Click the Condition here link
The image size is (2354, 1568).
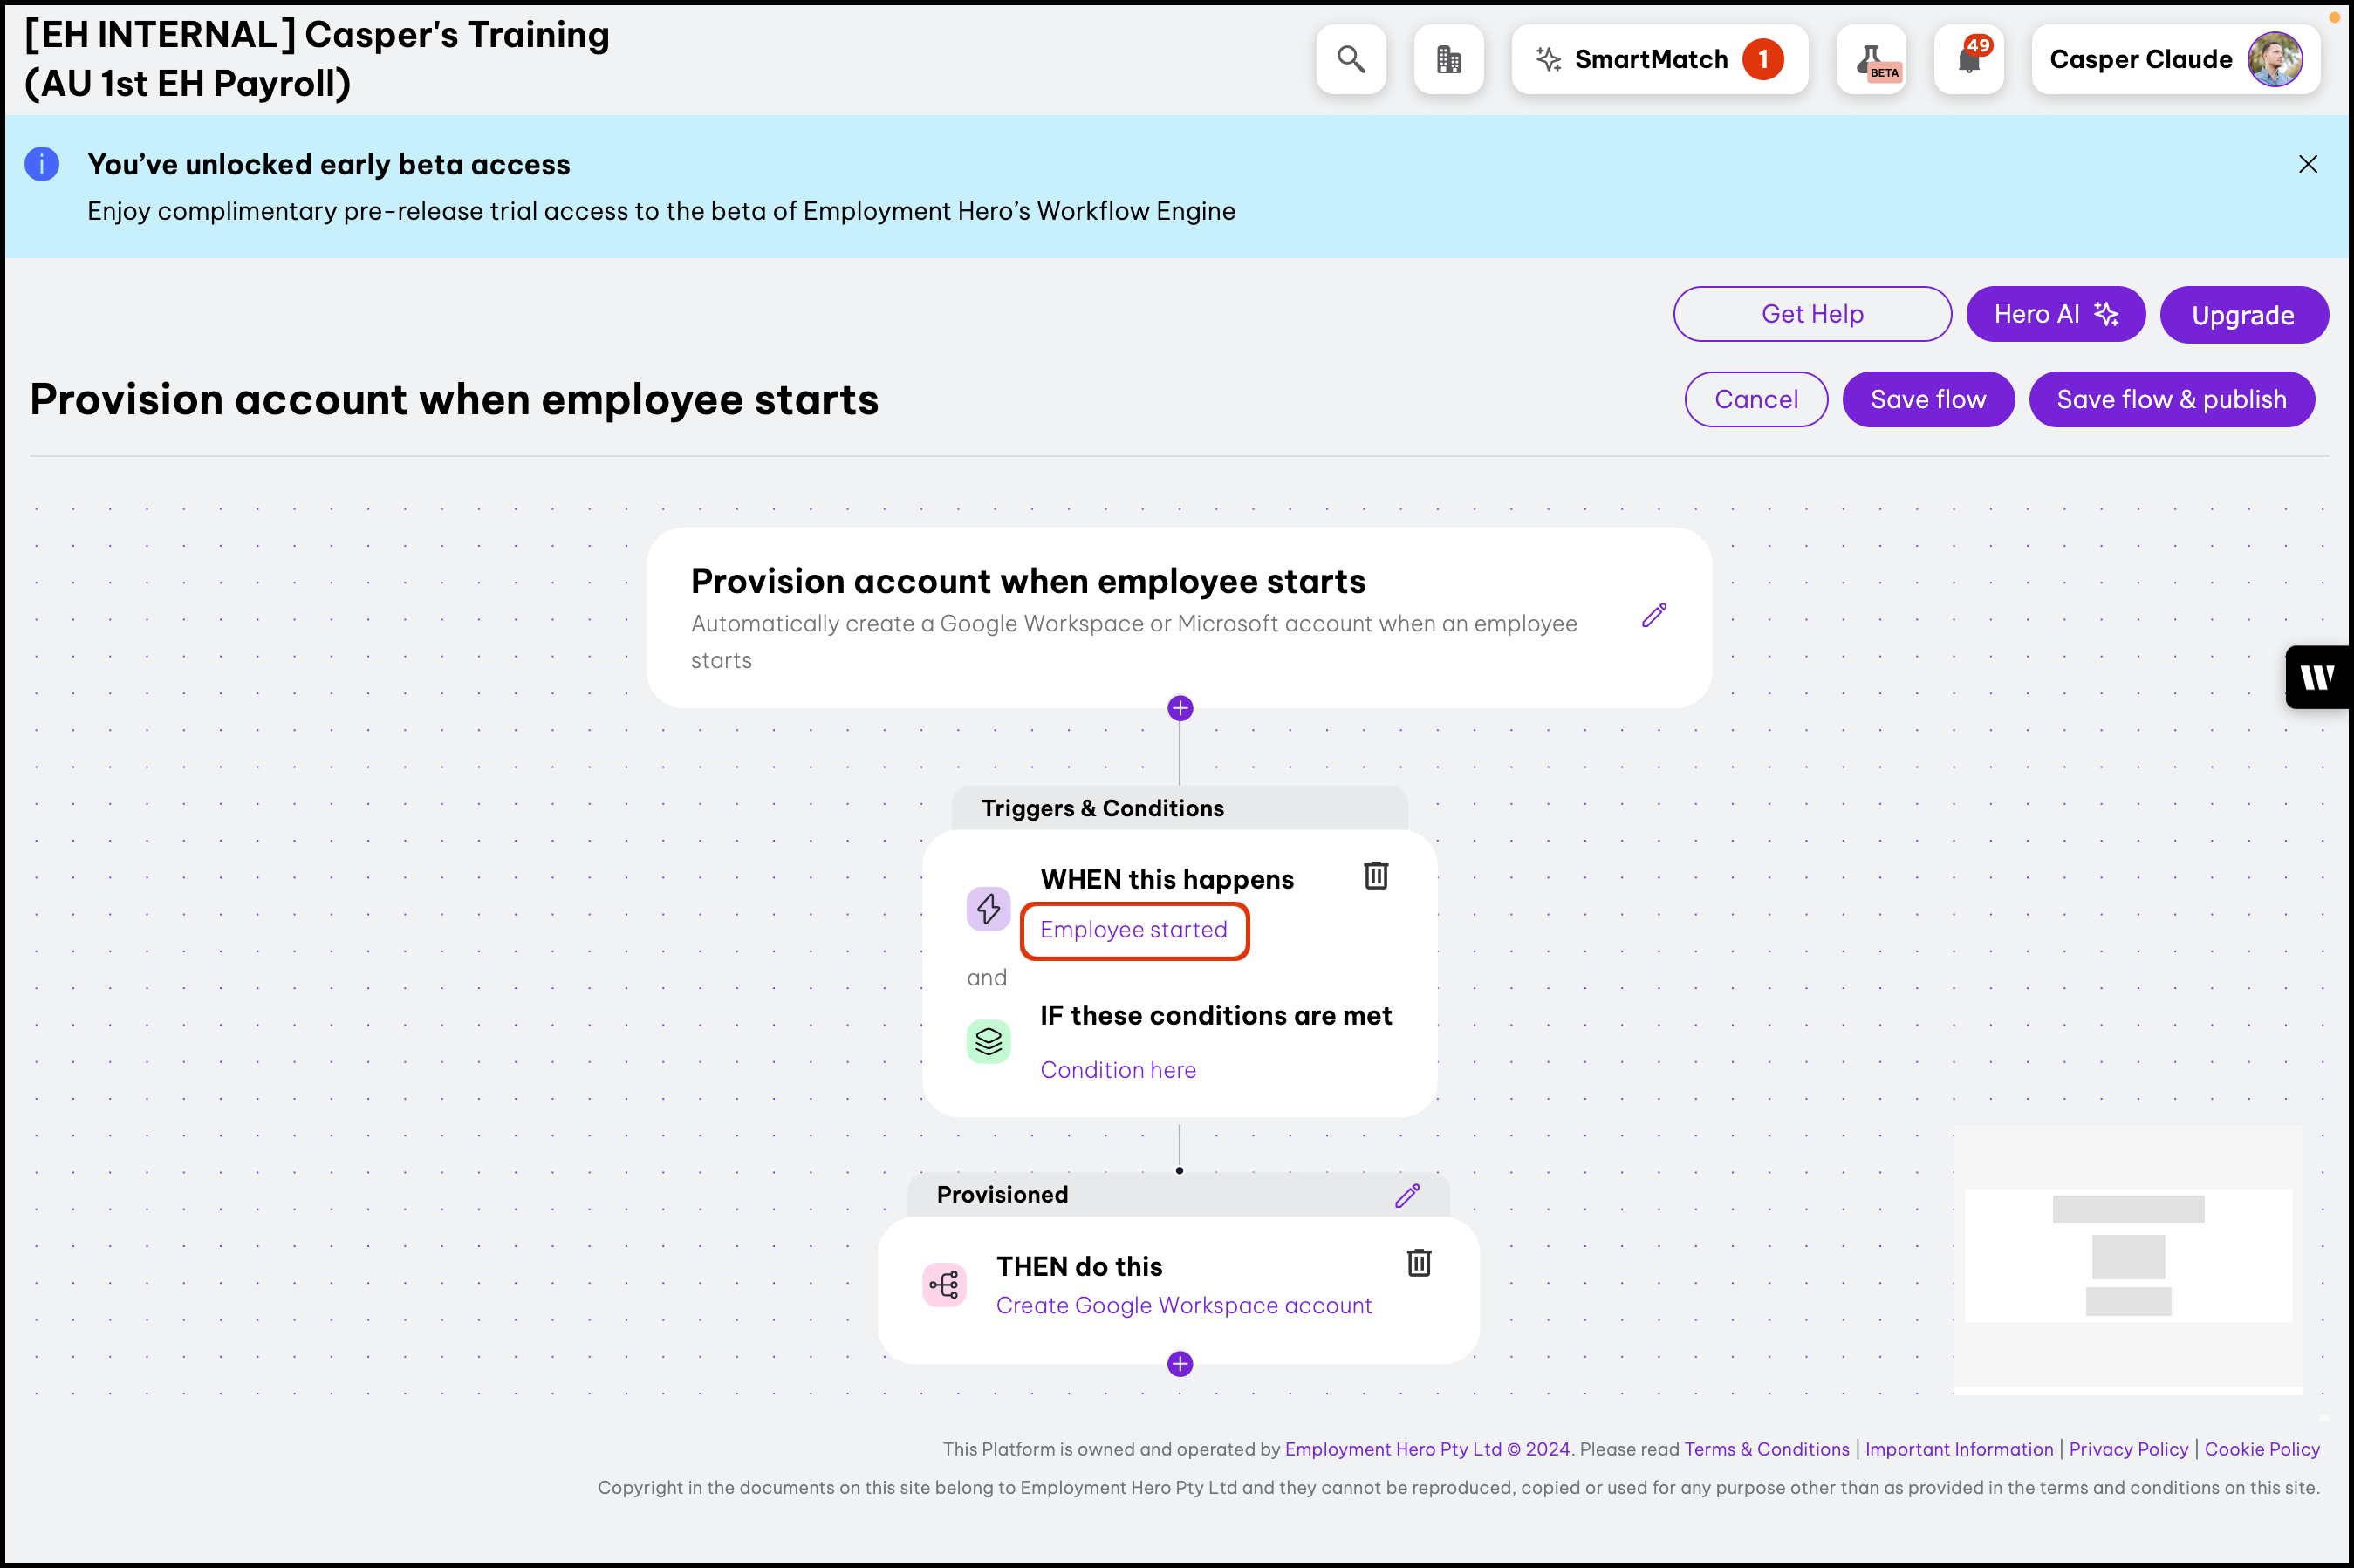point(1118,1070)
